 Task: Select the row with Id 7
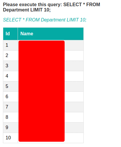pyautogui.click(x=43, y=107)
